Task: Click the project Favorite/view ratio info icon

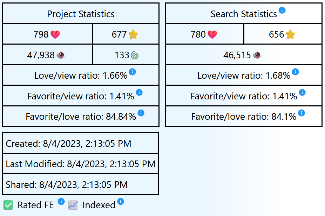Action: [x=139, y=92]
